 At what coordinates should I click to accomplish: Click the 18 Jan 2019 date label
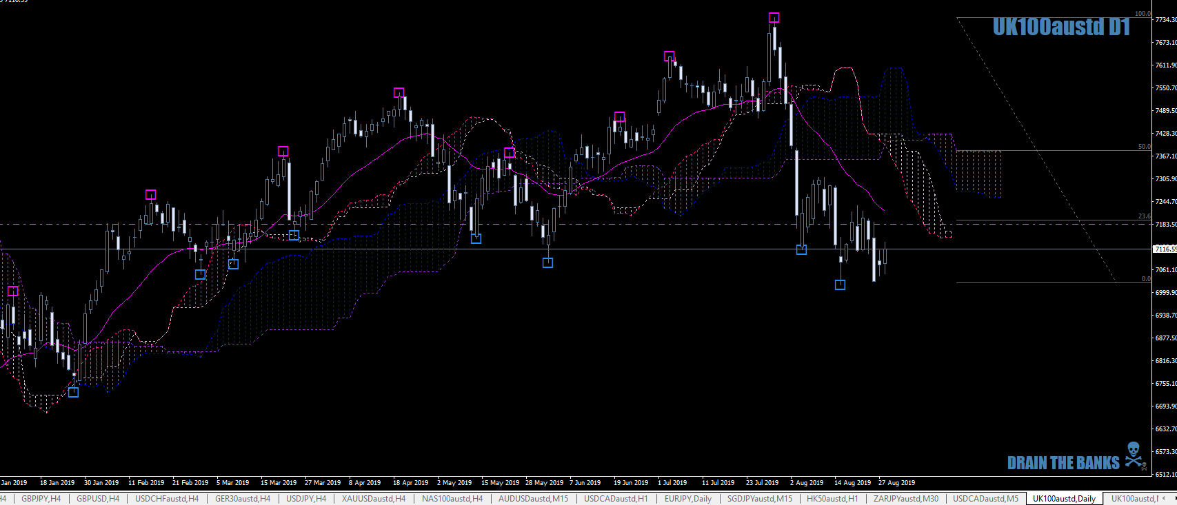point(57,483)
